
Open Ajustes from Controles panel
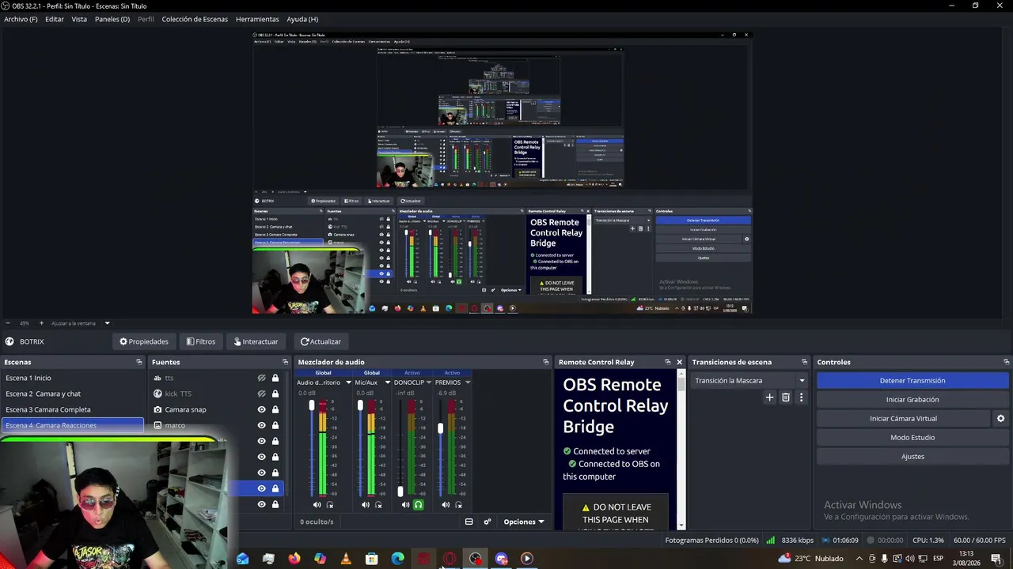[912, 457]
